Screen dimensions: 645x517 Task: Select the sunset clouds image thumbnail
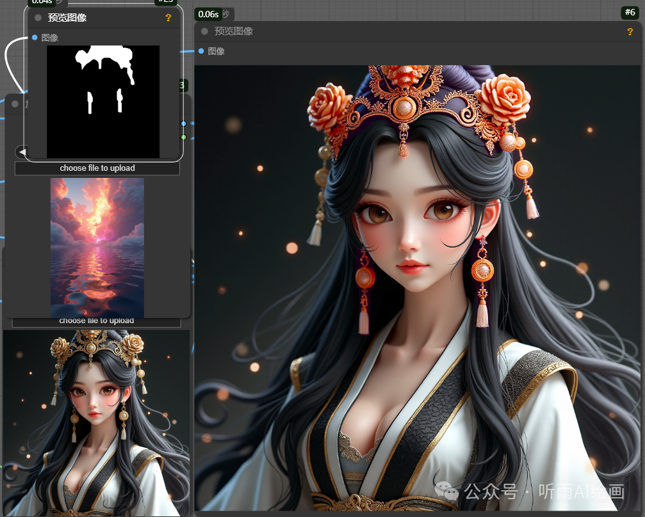97,248
